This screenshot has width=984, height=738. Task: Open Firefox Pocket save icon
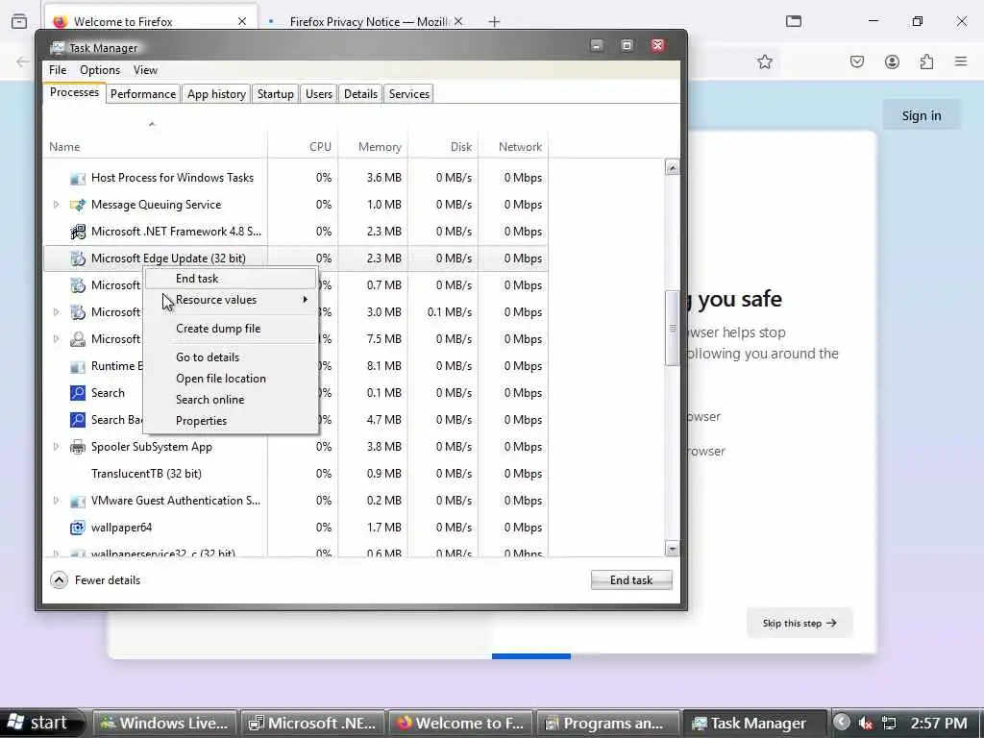pos(857,61)
